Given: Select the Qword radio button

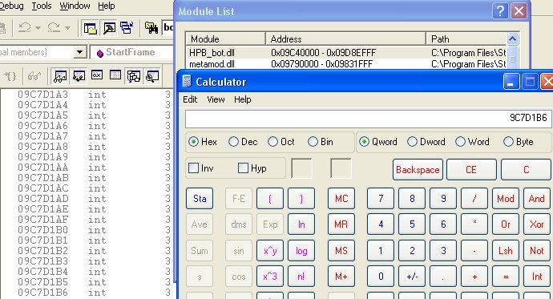Looking at the screenshot, I should coord(364,142).
